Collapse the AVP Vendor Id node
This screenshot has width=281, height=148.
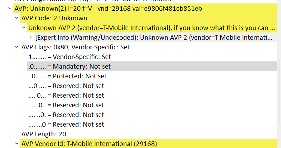click(x=17, y=144)
